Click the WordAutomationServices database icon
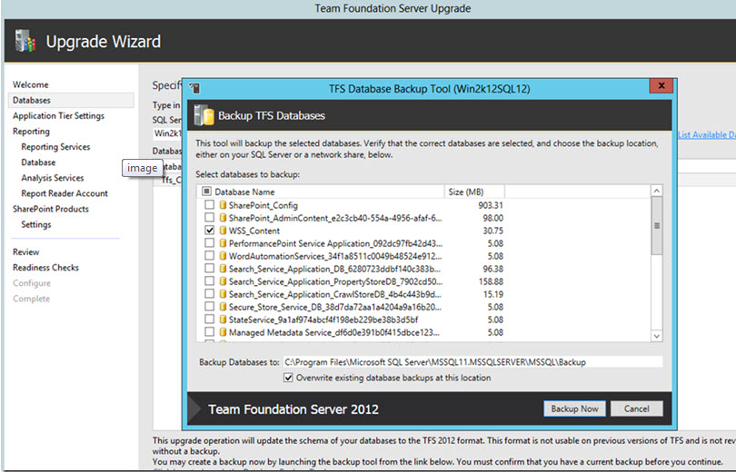 [223, 255]
